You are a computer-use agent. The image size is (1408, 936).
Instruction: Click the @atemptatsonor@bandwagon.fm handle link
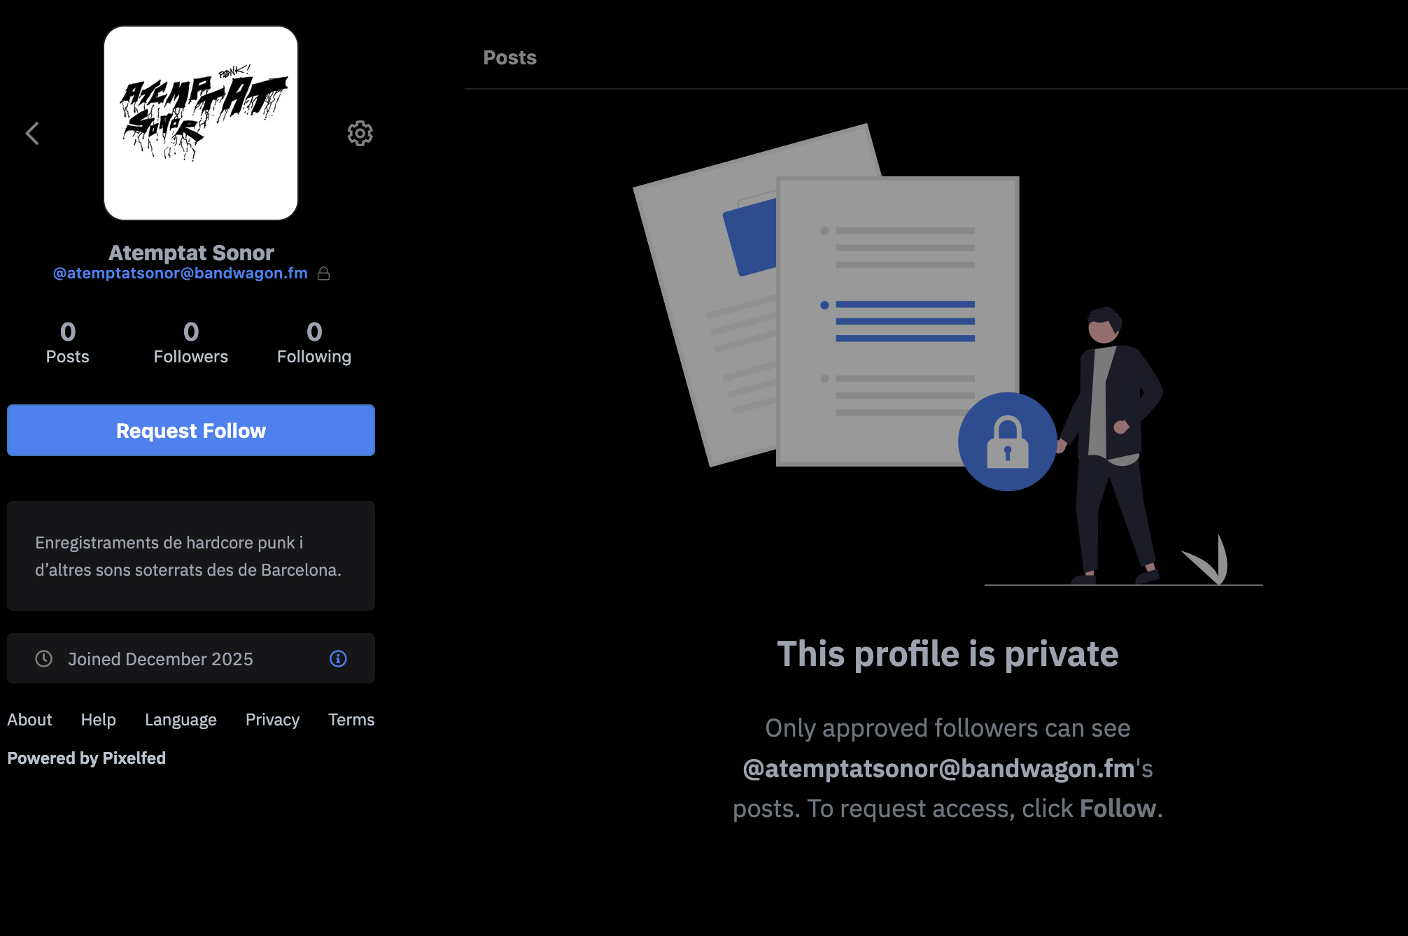pyautogui.click(x=181, y=273)
